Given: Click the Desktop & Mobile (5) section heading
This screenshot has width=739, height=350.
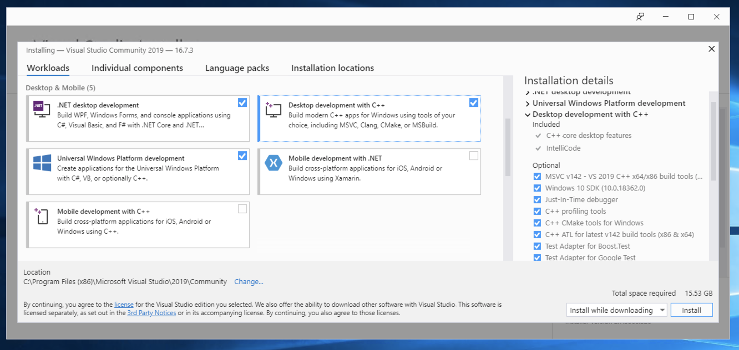Looking at the screenshot, I should click(x=60, y=88).
